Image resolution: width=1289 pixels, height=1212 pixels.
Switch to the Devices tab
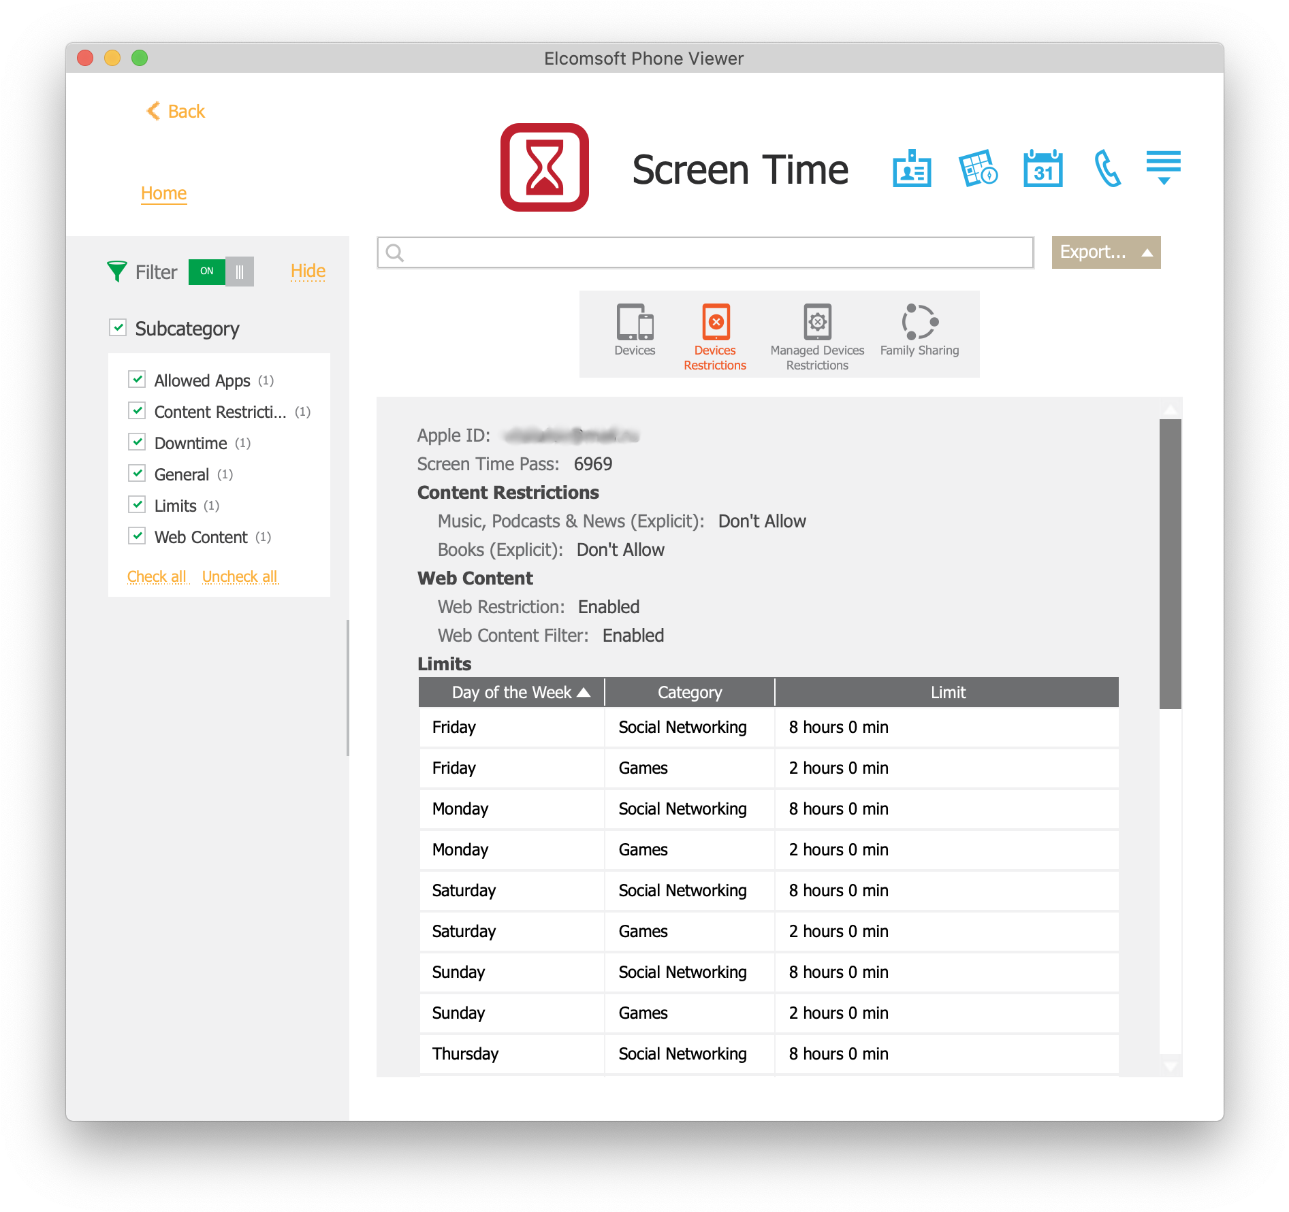point(635,331)
